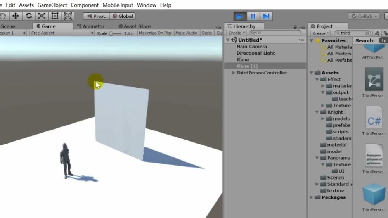The image size is (388, 218).
Task: Open the Mobile Input menu
Action: tap(118, 5)
